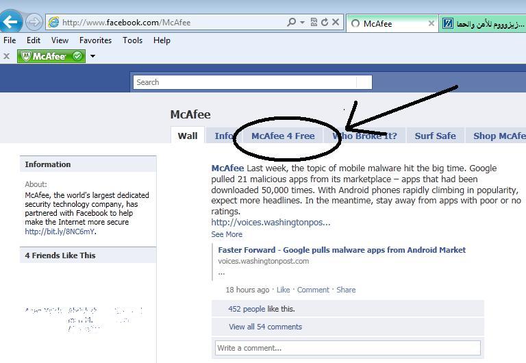The width and height of the screenshot is (526, 363).
Task: Close the McAfee toolbar with the X
Action: pos(6,56)
